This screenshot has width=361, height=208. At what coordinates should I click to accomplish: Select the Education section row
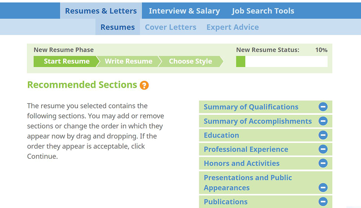coord(265,135)
